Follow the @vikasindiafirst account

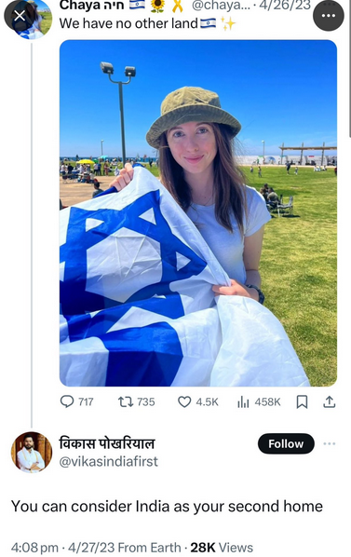click(x=286, y=443)
